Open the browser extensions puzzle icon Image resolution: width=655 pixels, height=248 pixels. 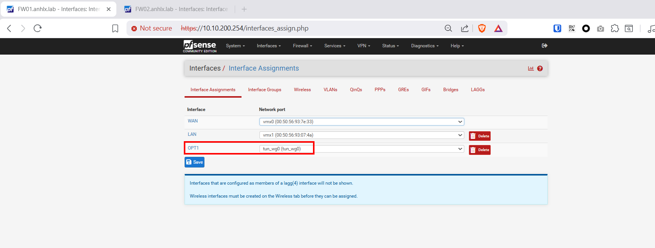click(x=614, y=28)
